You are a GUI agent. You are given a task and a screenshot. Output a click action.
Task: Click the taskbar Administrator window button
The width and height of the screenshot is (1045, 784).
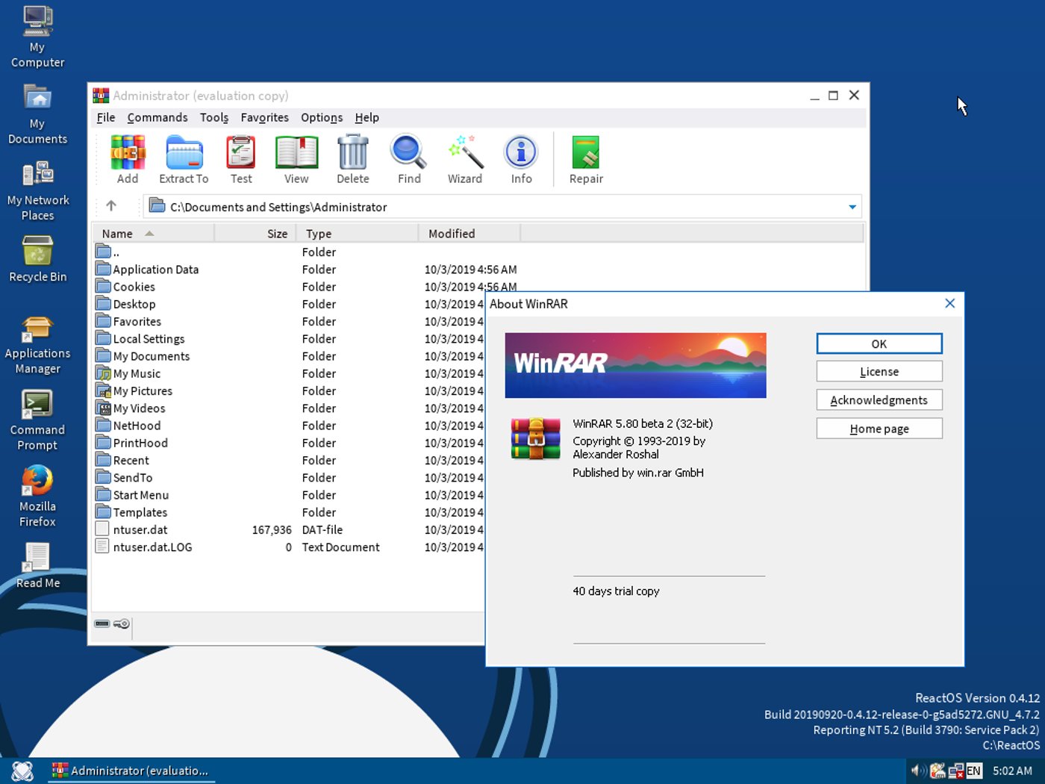131,770
